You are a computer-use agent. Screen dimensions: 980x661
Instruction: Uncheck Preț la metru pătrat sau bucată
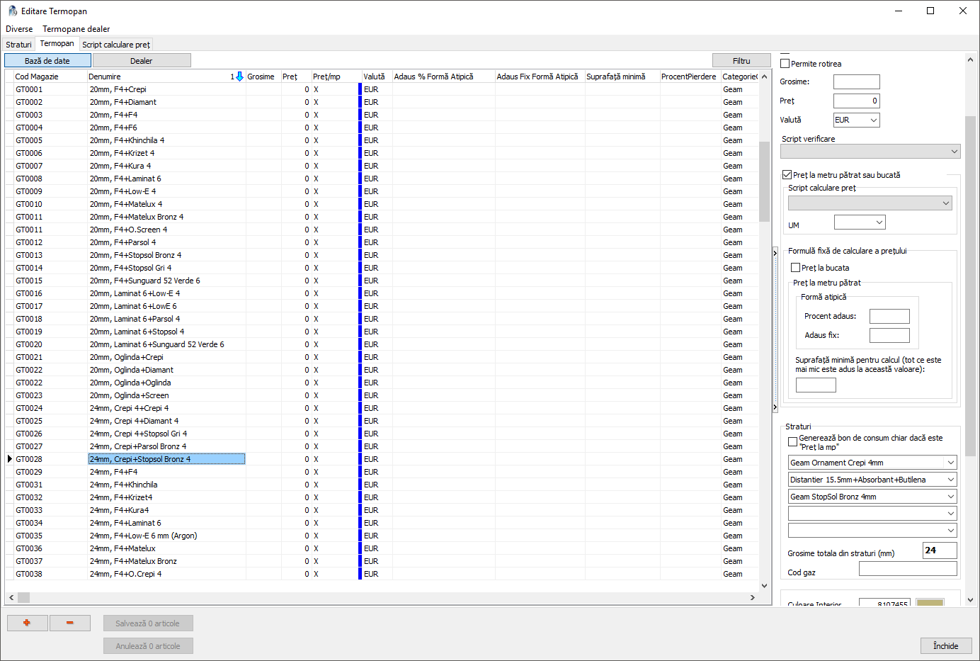pyautogui.click(x=787, y=175)
